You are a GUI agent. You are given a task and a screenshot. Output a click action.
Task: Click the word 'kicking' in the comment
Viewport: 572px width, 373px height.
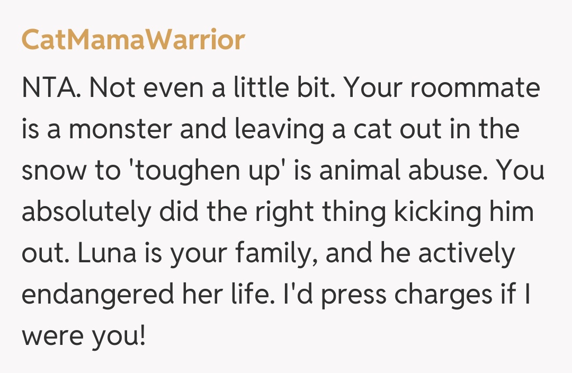click(443, 212)
